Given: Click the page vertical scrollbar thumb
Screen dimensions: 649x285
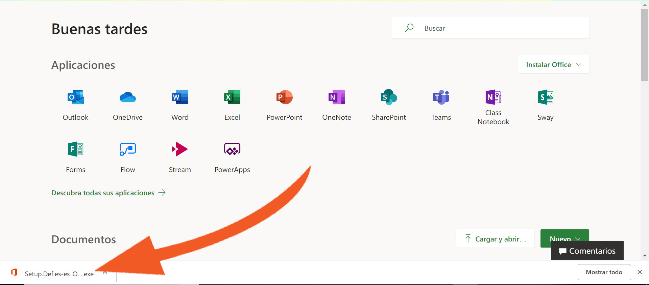Looking at the screenshot, I should coord(645,45).
